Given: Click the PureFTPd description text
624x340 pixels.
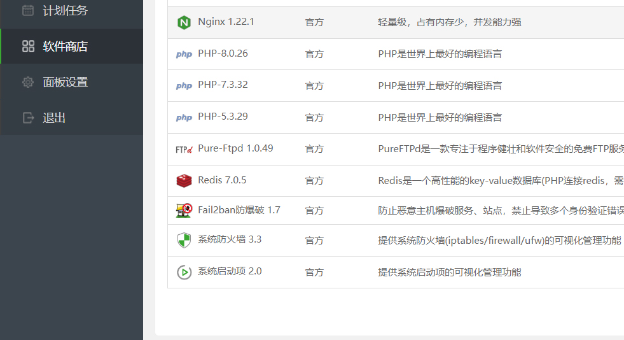Looking at the screenshot, I should point(501,149).
